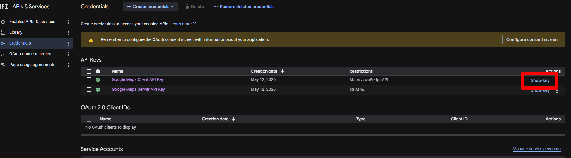Screen dimensions: 571x158
Task: Click 'May 12, 2026' date of Server API Key
Action: (263, 89)
